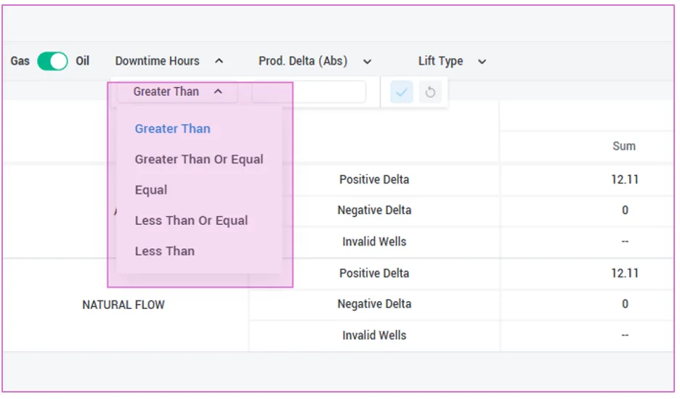Click the Sum column header
Viewport: 680px width, 399px height.
click(x=624, y=147)
